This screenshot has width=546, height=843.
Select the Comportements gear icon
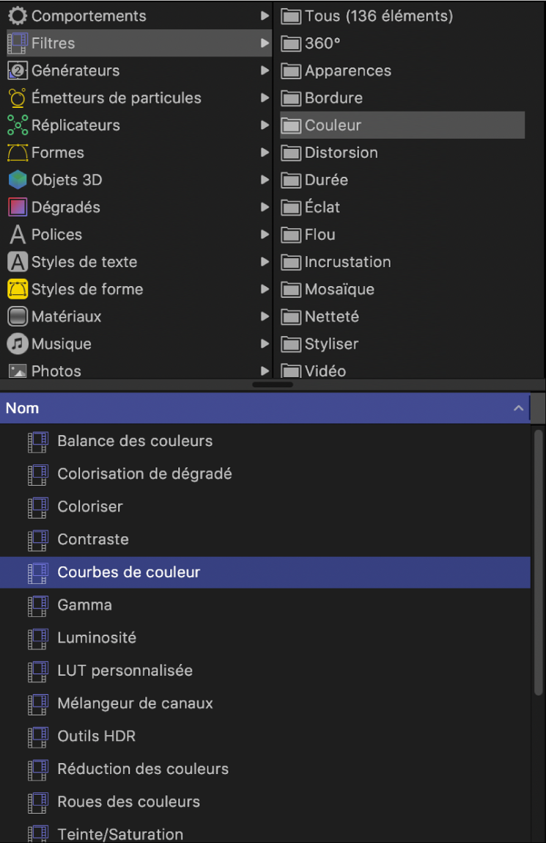pyautogui.click(x=16, y=15)
